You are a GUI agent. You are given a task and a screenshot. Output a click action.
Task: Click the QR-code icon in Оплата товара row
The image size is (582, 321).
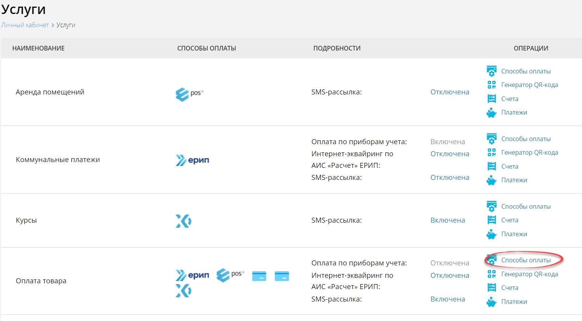tap(491, 274)
